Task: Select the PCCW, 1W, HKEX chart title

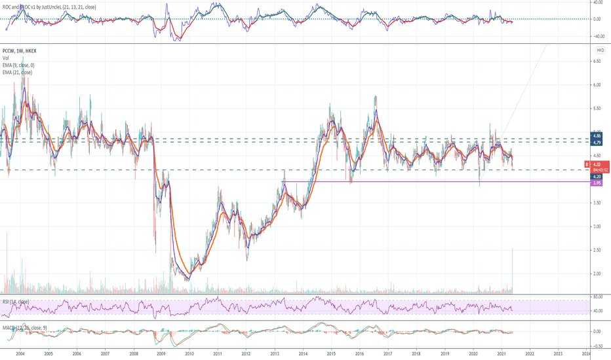Action: pos(20,51)
